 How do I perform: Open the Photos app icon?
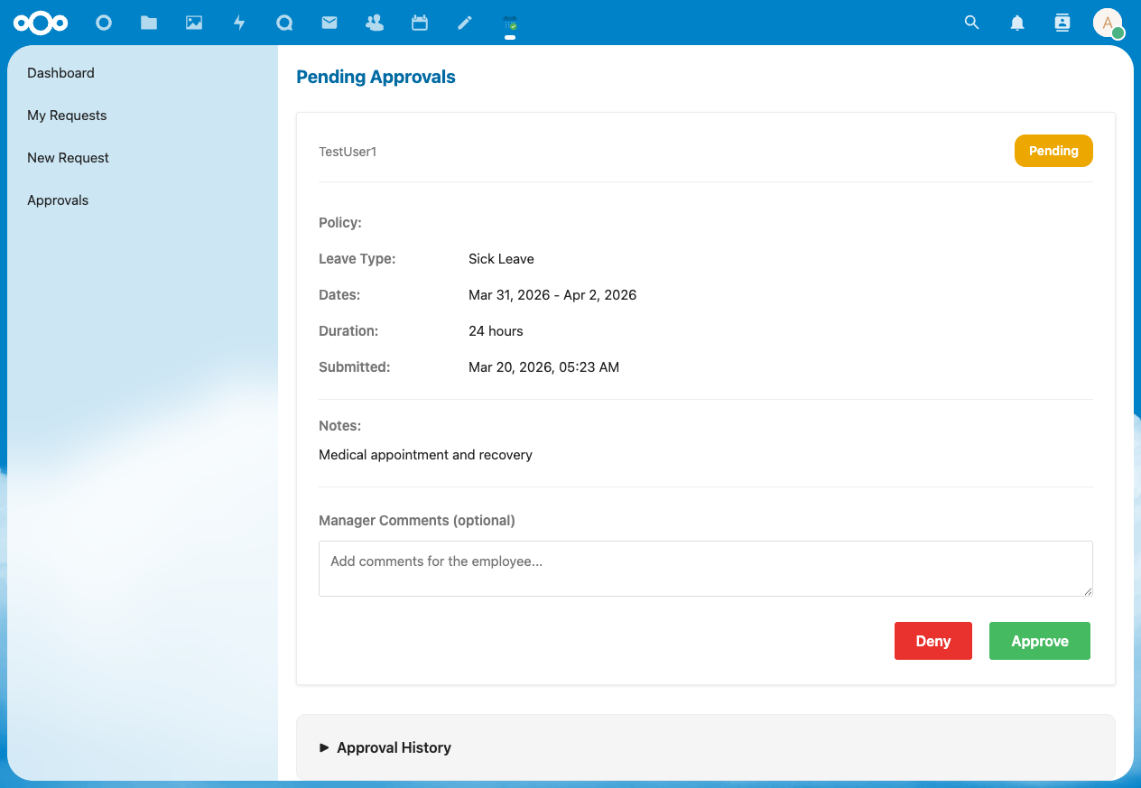coord(193,23)
